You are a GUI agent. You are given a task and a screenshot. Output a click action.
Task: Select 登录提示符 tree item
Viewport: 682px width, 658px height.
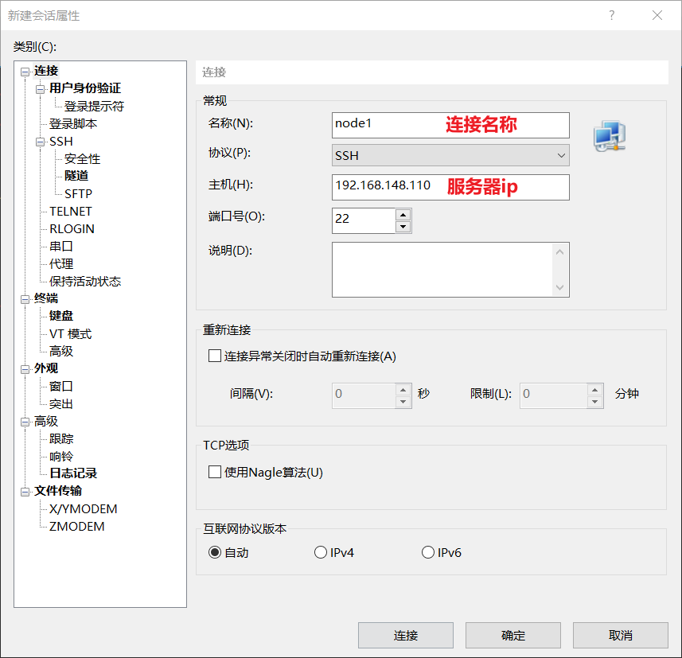pos(94,106)
